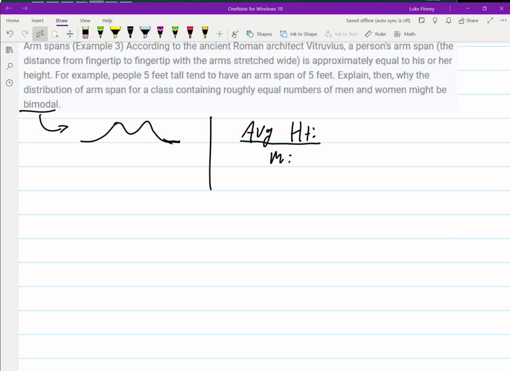The image size is (510, 371).
Task: Open the View tab
Action: [x=85, y=20]
